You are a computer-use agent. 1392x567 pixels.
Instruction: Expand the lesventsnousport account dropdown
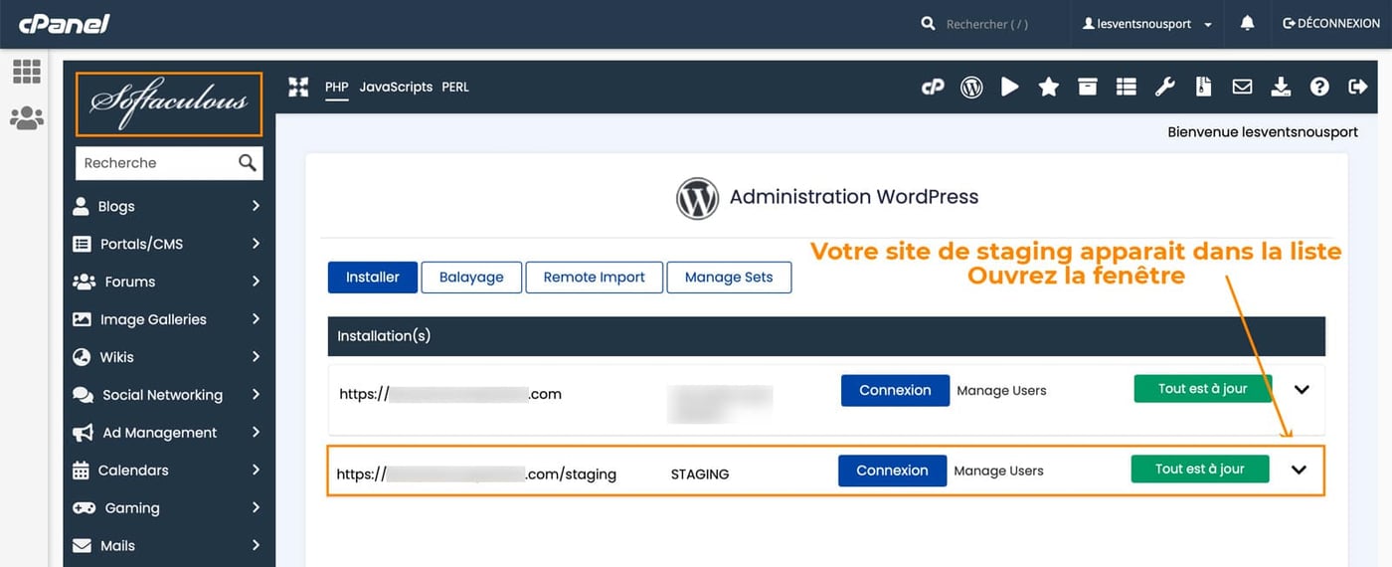[x=1147, y=24]
